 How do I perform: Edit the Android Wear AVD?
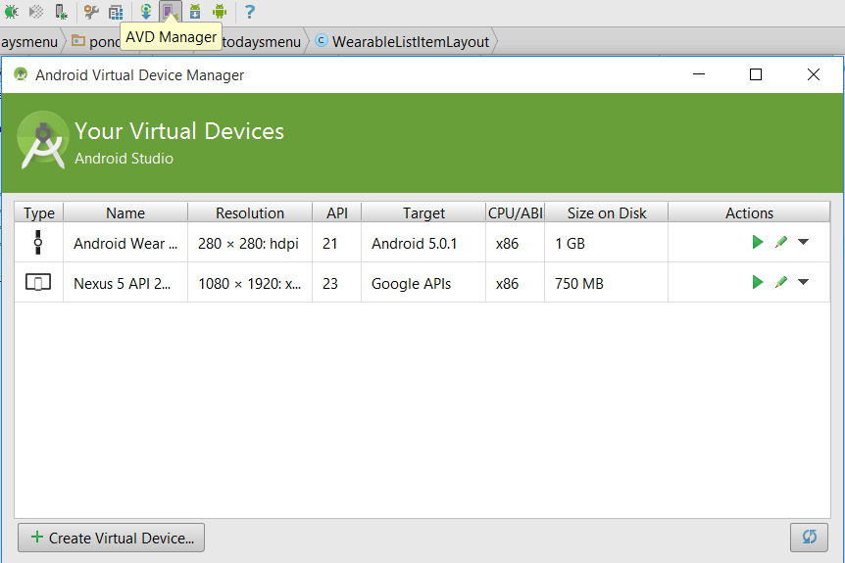pyautogui.click(x=780, y=242)
